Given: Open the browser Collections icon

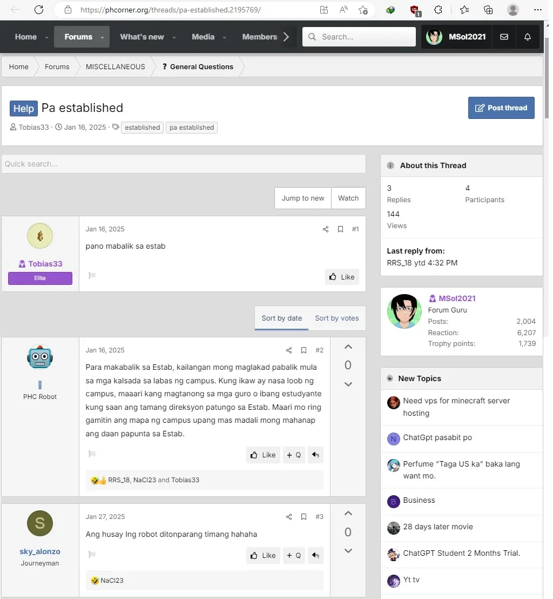Looking at the screenshot, I should [x=488, y=10].
